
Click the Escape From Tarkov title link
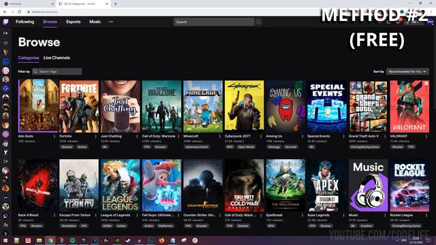pos(75,215)
